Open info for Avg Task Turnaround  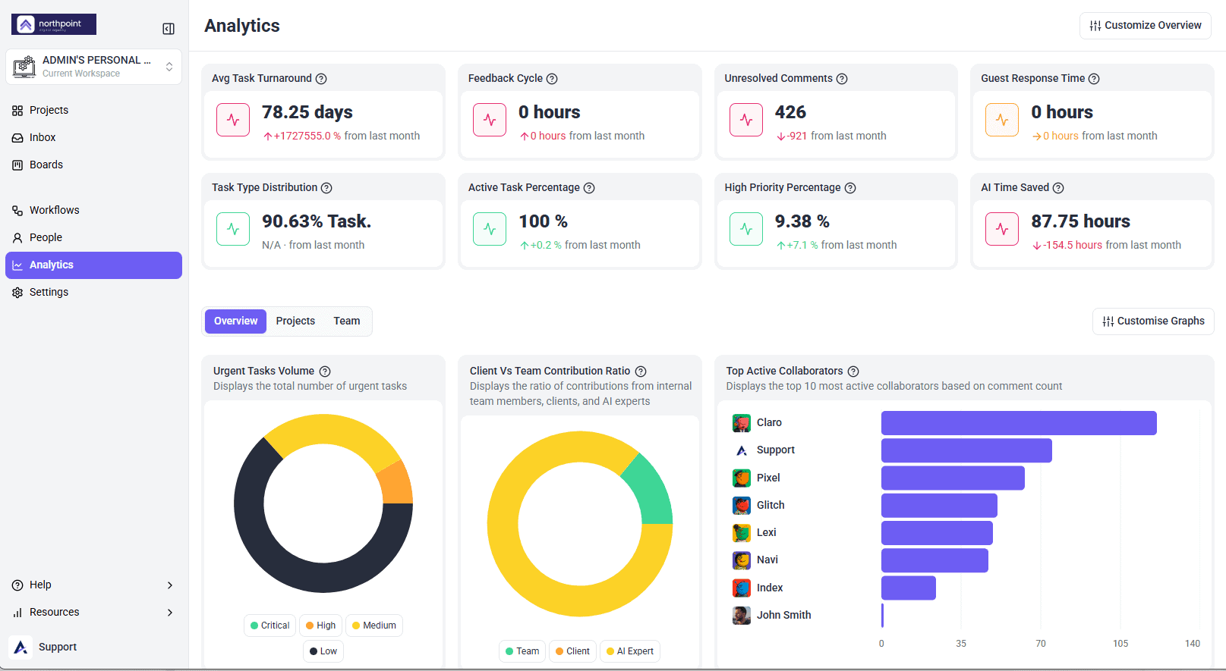tap(321, 79)
